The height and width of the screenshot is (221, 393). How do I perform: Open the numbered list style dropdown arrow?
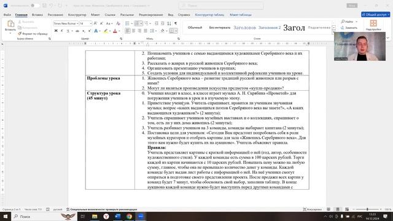coord(141,23)
